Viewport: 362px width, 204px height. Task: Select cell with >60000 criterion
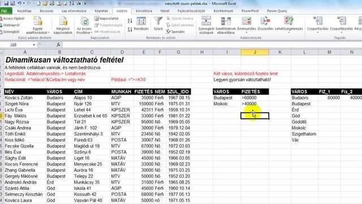point(255,98)
